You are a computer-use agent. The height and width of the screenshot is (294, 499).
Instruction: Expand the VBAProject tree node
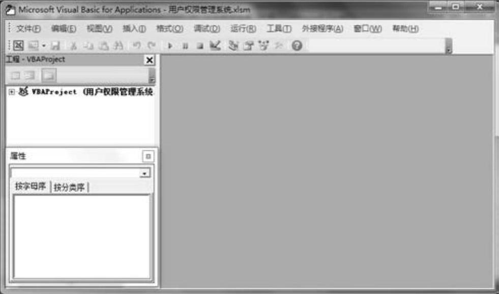[12, 92]
